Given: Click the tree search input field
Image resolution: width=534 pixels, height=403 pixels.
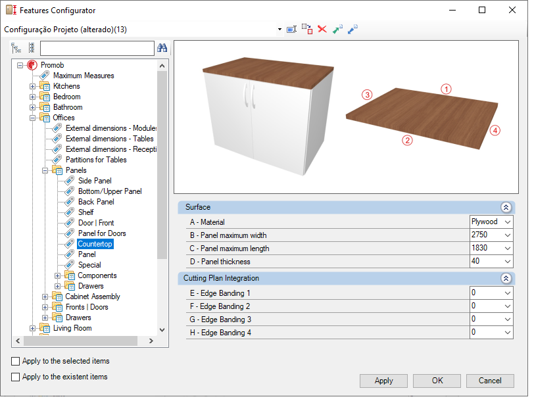Looking at the screenshot, I should point(97,48).
